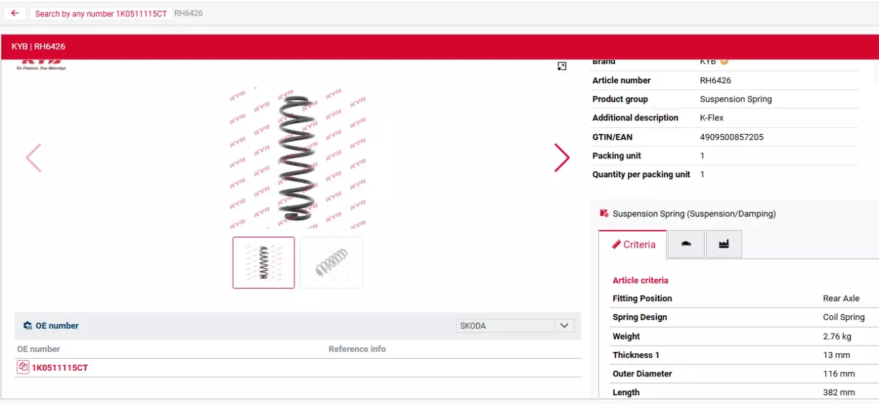879x404 pixels.
Task: Click the main spring product image
Action: (x=296, y=158)
